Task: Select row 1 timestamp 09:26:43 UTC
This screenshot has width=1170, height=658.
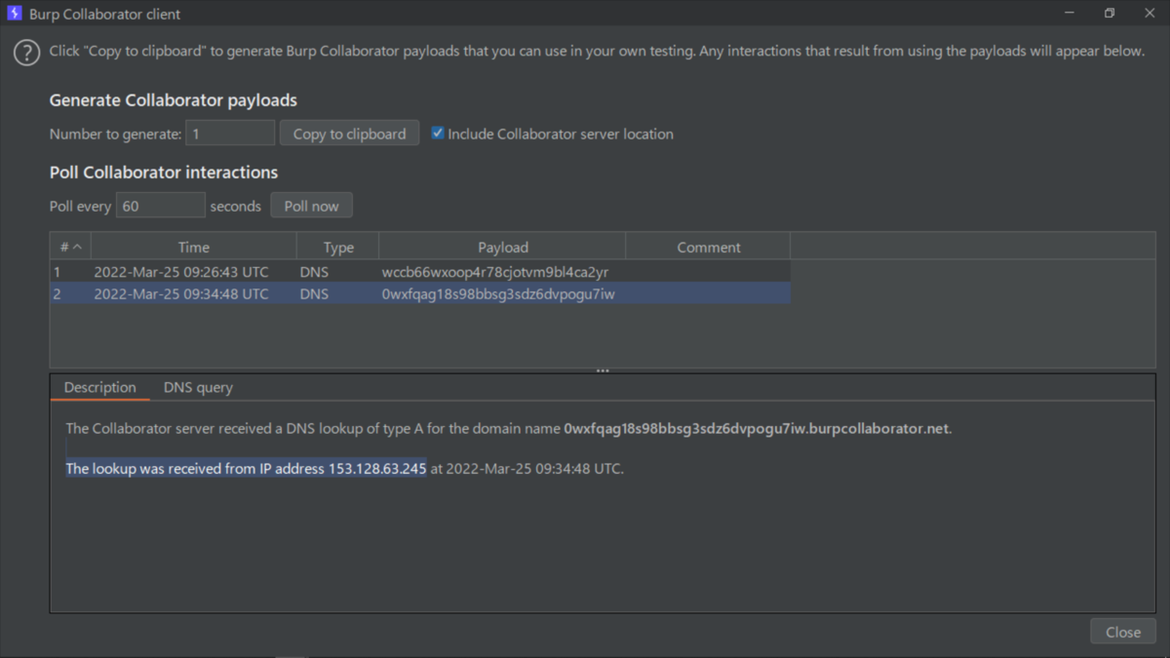Action: click(181, 272)
